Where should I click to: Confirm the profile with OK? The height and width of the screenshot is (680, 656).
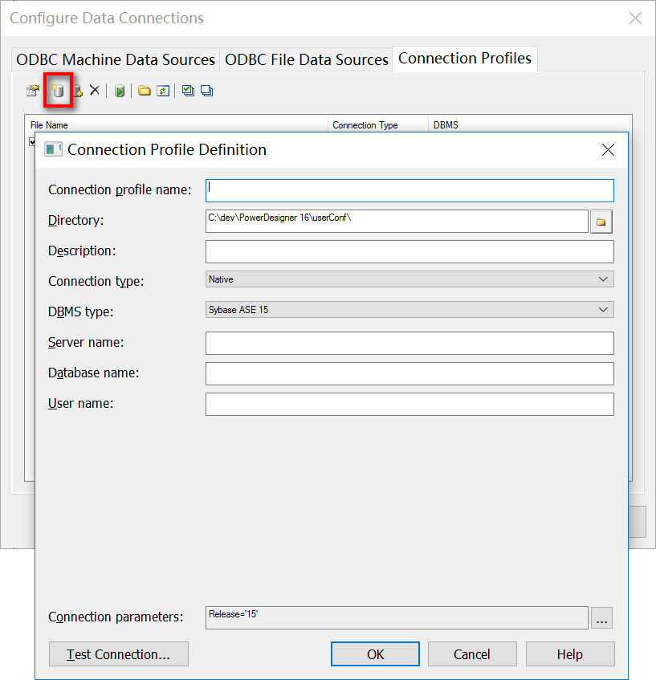click(376, 654)
